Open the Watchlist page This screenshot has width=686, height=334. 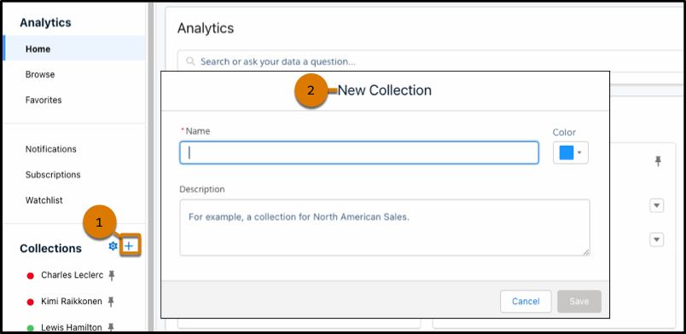pos(44,200)
